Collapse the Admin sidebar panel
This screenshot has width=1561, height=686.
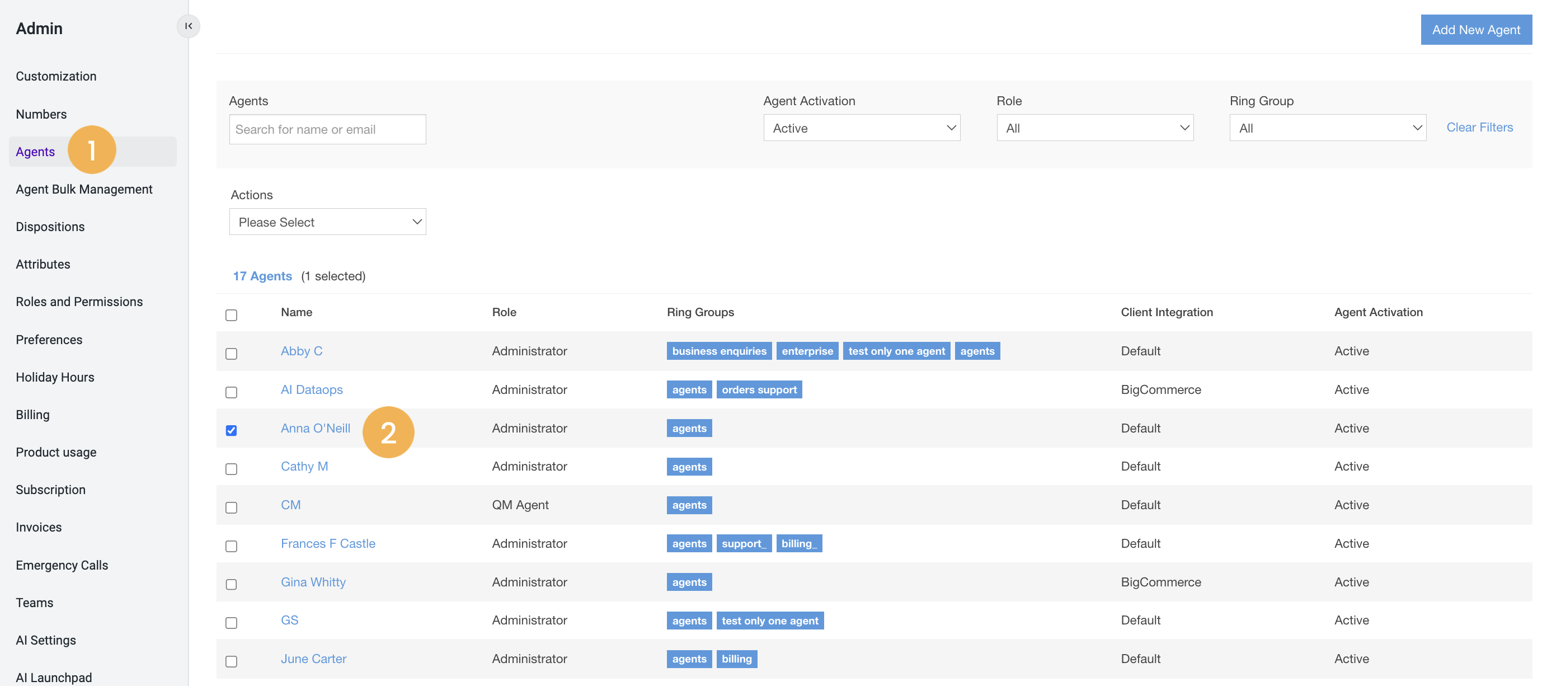pos(189,26)
